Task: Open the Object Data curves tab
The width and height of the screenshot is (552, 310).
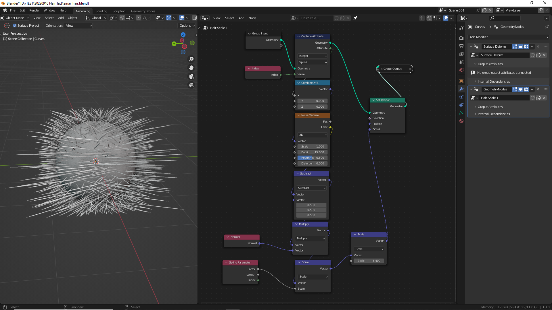Action: (x=461, y=113)
